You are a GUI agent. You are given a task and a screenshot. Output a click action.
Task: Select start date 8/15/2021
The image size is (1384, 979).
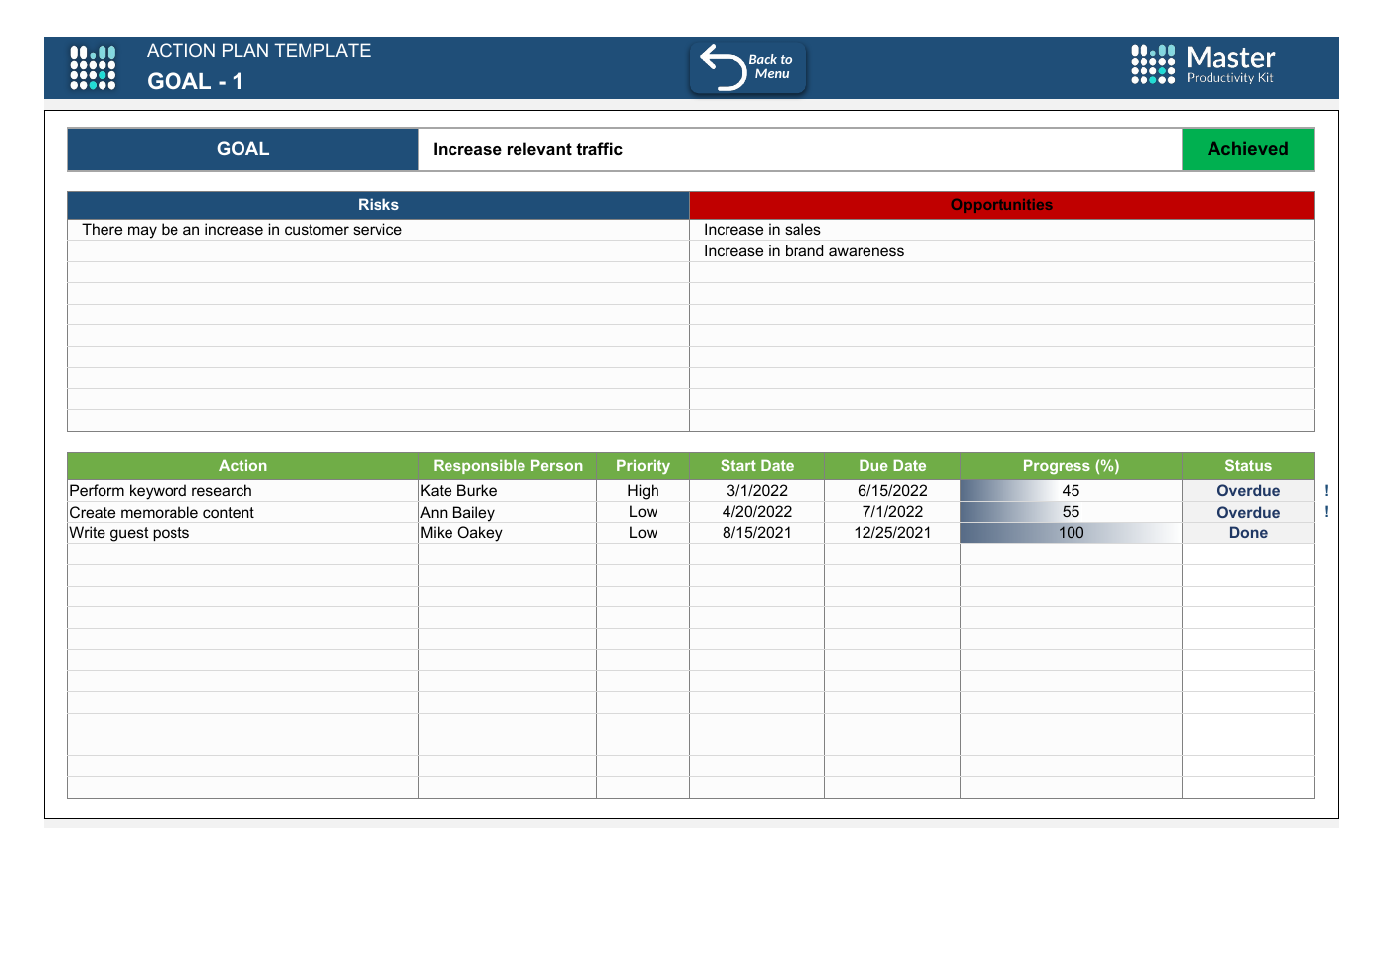(x=757, y=533)
